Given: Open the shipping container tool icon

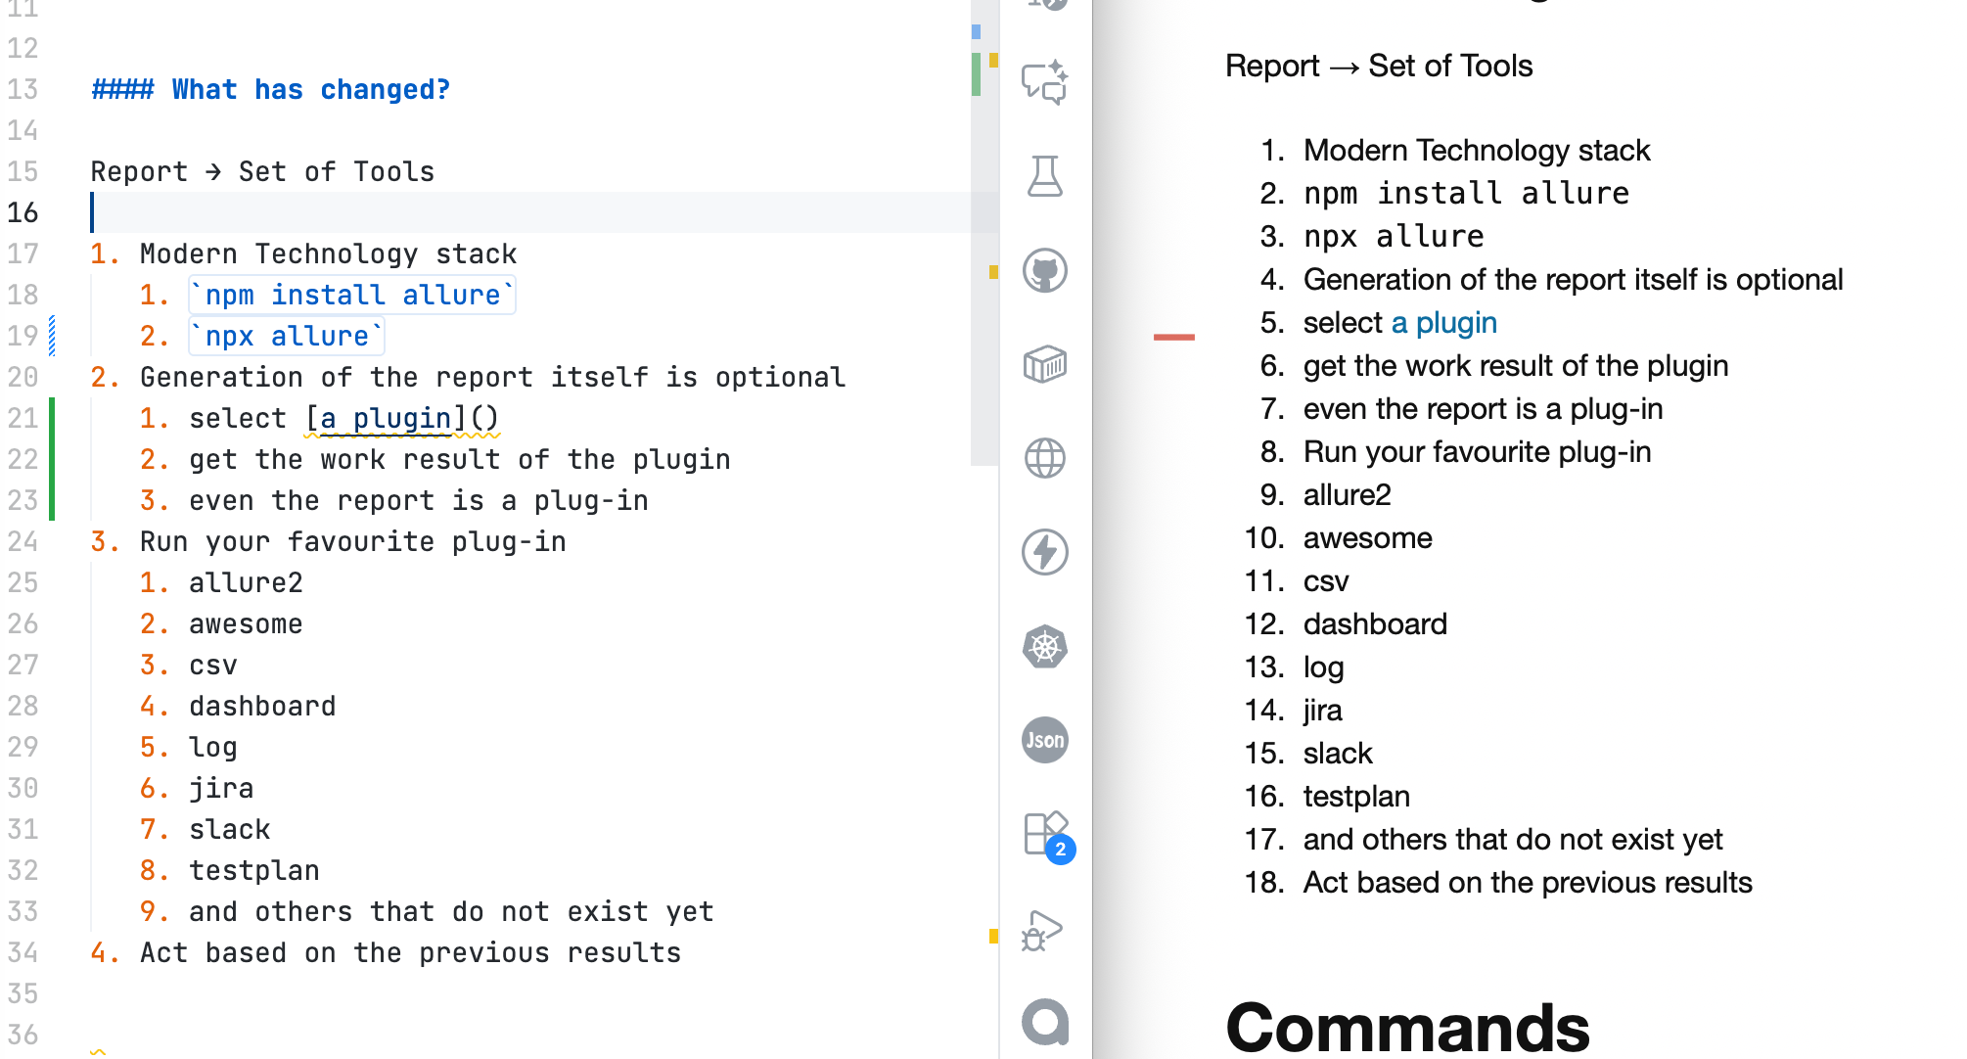Looking at the screenshot, I should click(1044, 364).
